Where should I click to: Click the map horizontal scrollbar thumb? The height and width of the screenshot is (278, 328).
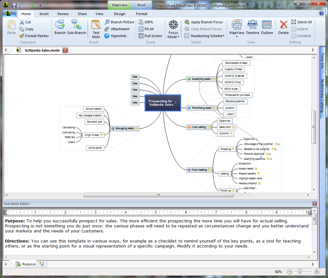[x=159, y=195]
